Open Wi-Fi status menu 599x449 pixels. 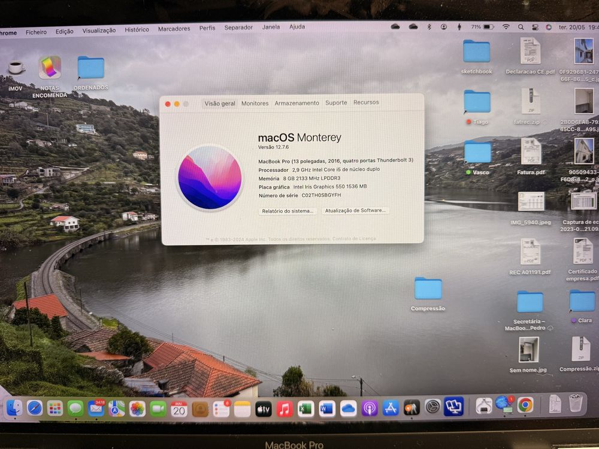[x=506, y=27]
